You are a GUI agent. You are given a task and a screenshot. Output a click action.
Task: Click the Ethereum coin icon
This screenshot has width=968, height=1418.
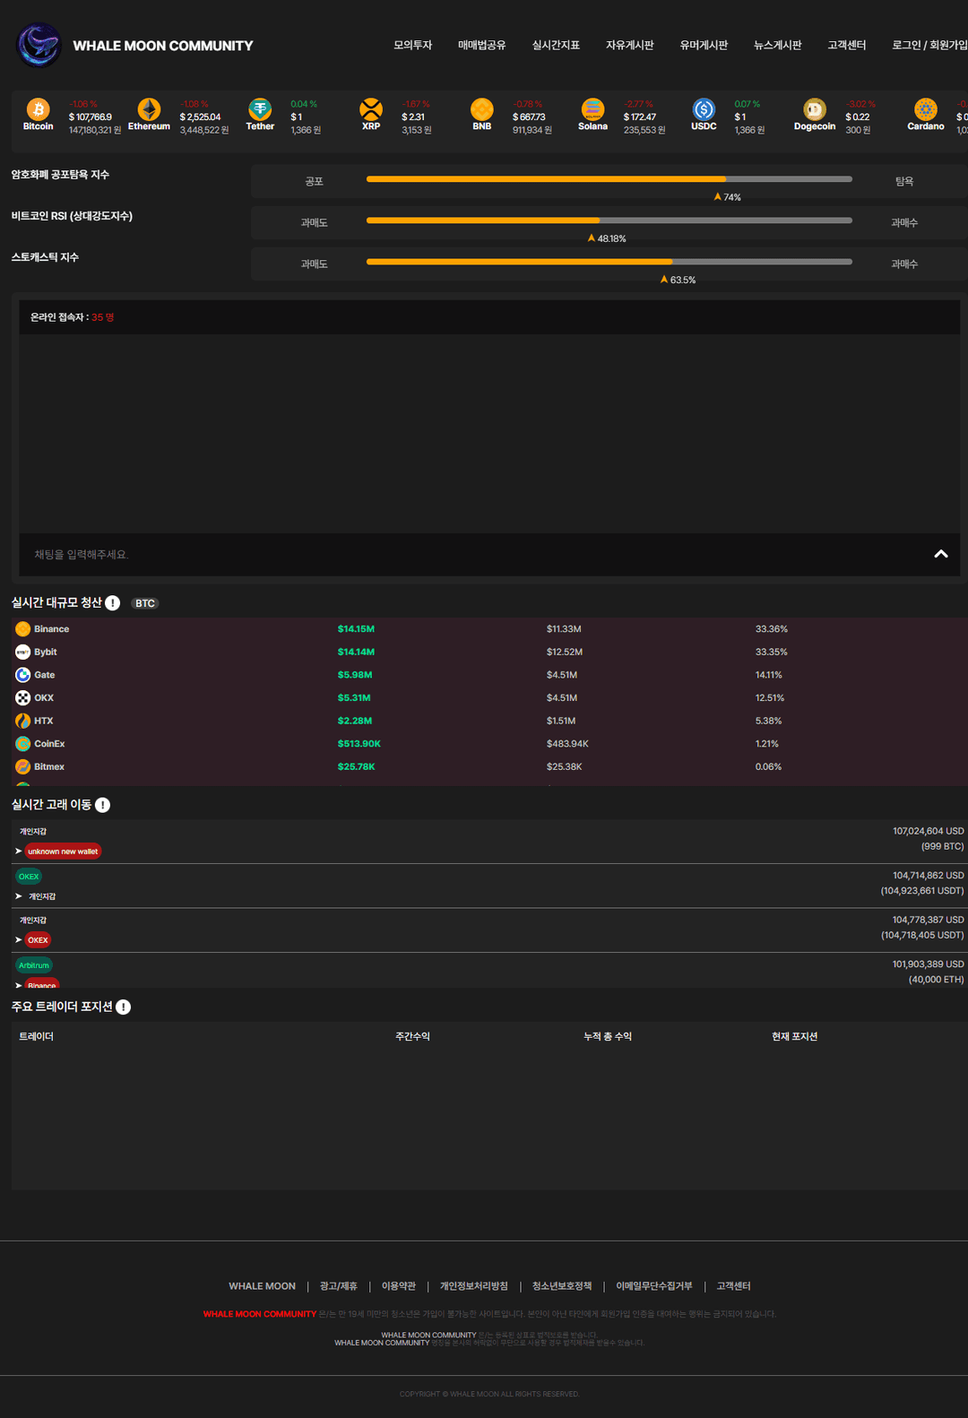[149, 109]
